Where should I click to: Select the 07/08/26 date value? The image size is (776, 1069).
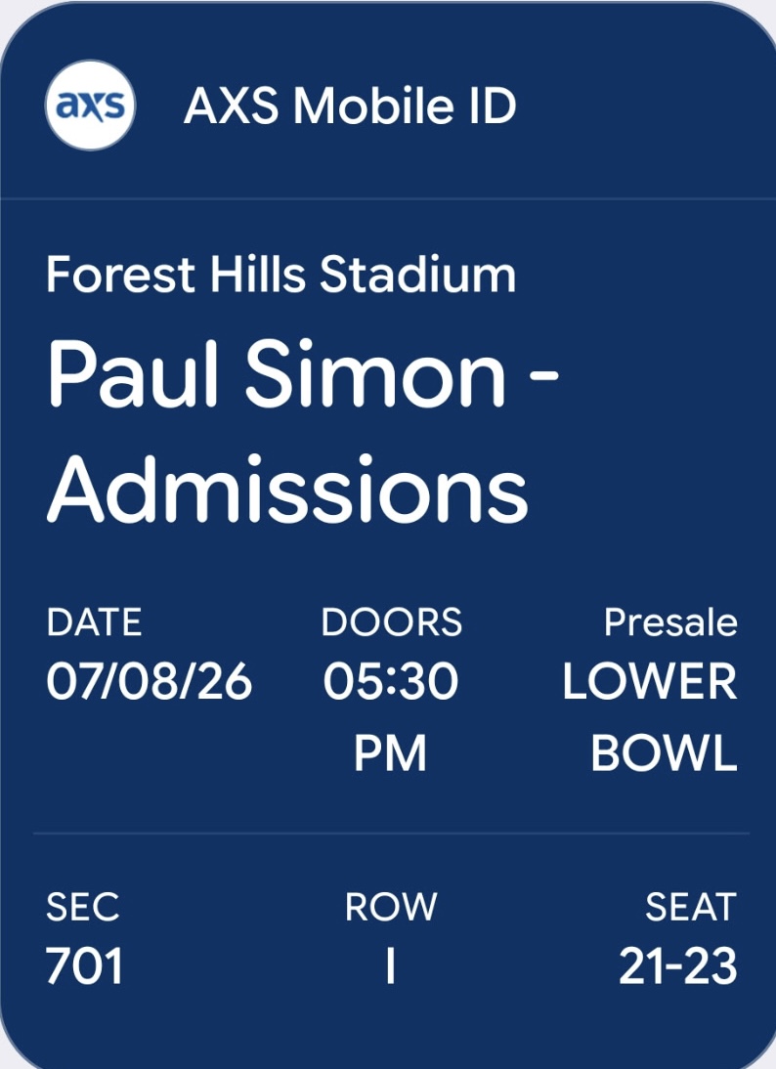(150, 681)
